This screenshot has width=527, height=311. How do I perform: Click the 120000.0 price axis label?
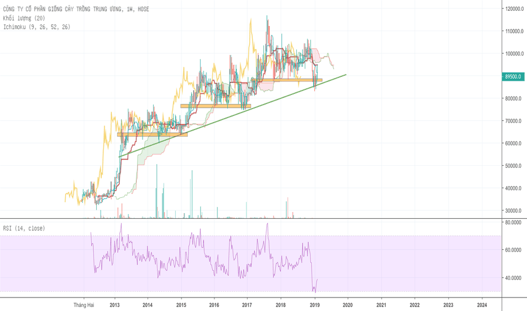coord(513,9)
